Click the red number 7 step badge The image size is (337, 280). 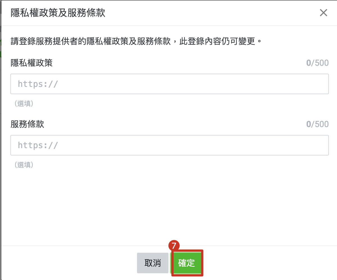click(174, 245)
